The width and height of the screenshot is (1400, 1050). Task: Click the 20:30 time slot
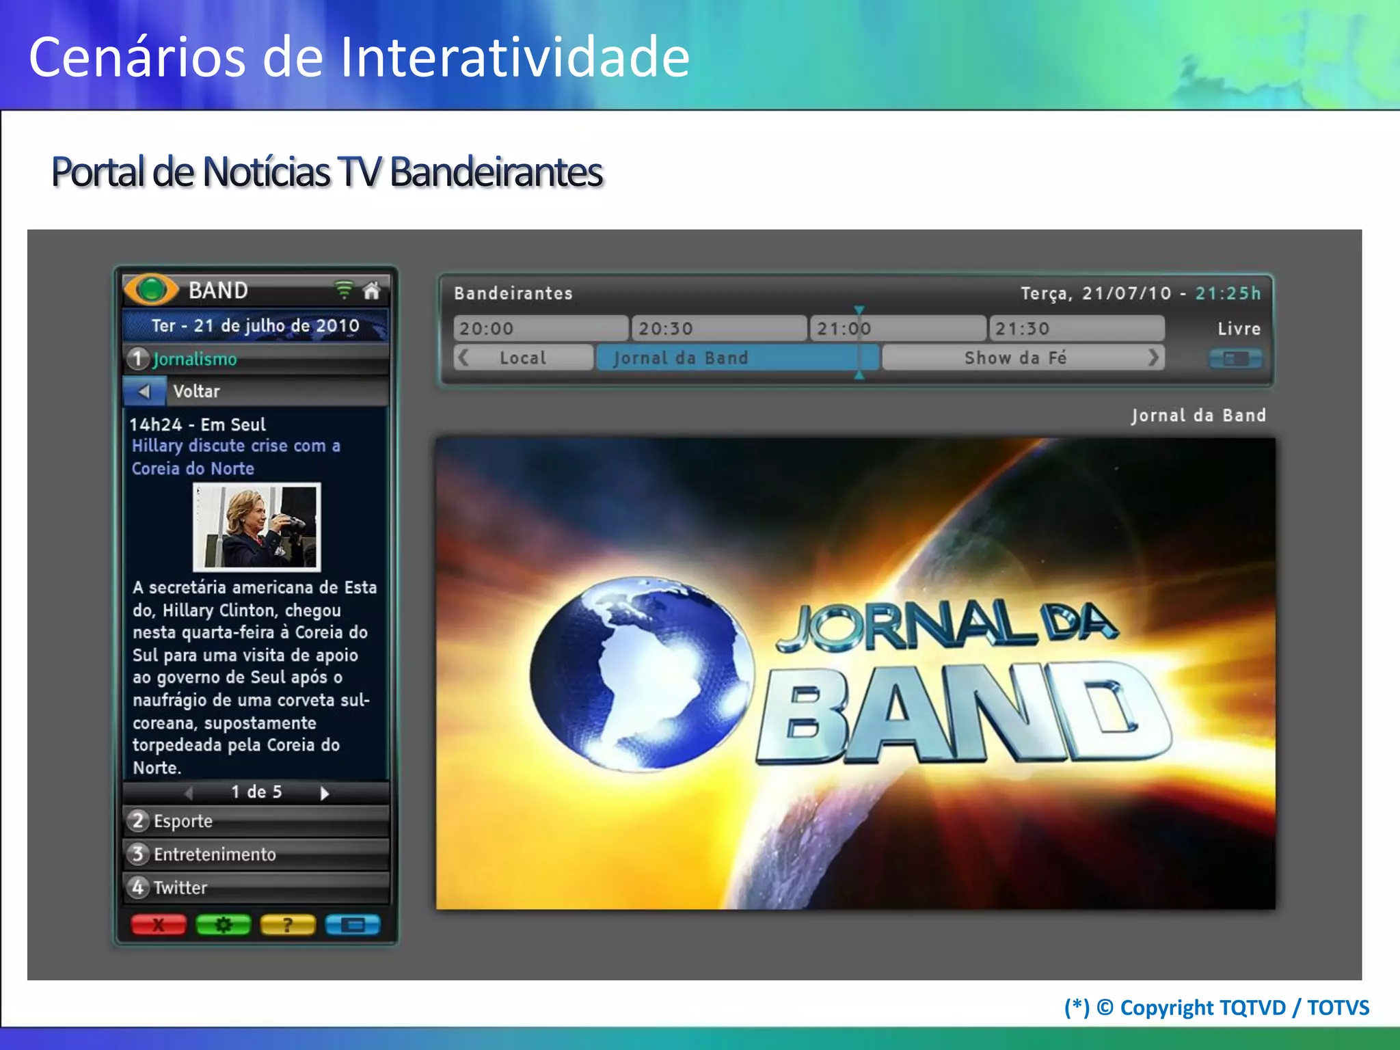pos(719,328)
